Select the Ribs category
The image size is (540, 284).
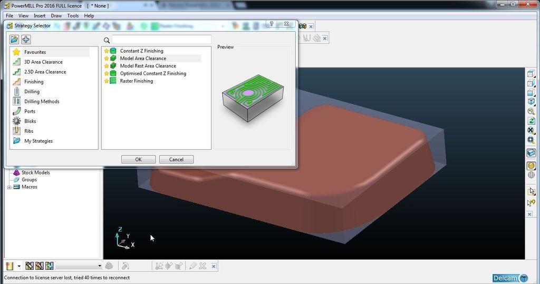point(28,131)
